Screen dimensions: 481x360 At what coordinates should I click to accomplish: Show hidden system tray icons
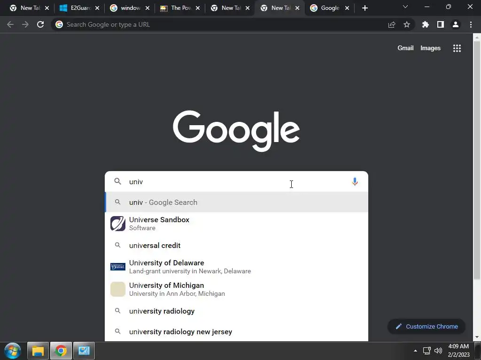tap(415, 351)
